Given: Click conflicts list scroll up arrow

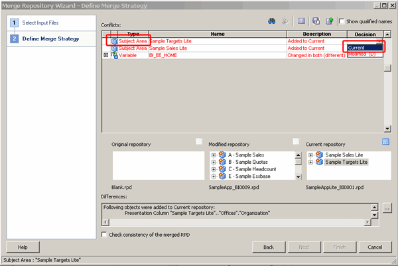Looking at the screenshot, I should point(387,34).
